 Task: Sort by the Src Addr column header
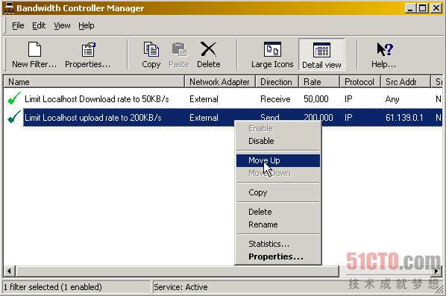(x=406, y=82)
